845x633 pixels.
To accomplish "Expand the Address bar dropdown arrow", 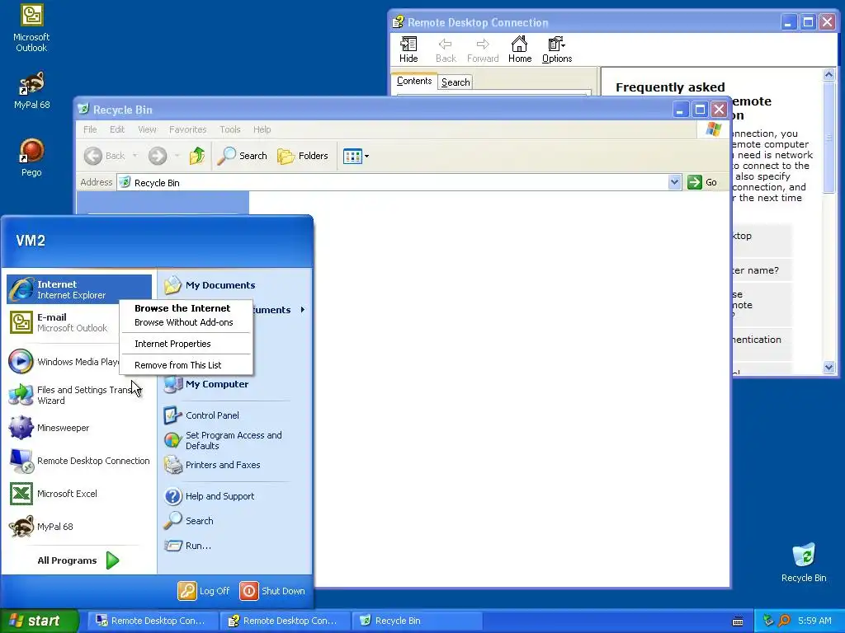I will tap(674, 182).
